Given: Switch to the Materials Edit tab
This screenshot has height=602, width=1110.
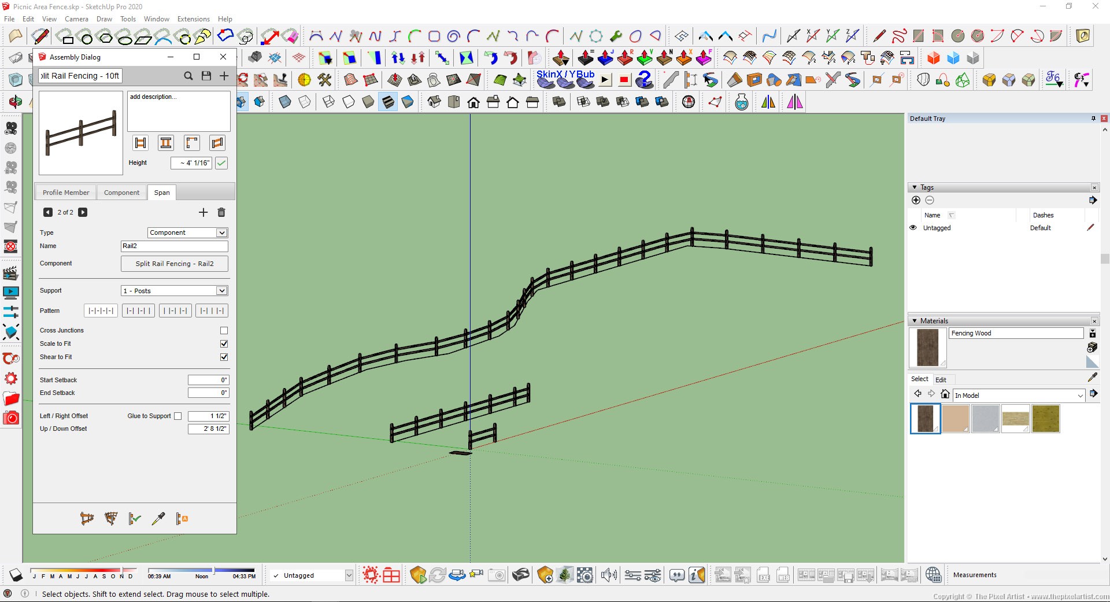Looking at the screenshot, I should coord(941,379).
